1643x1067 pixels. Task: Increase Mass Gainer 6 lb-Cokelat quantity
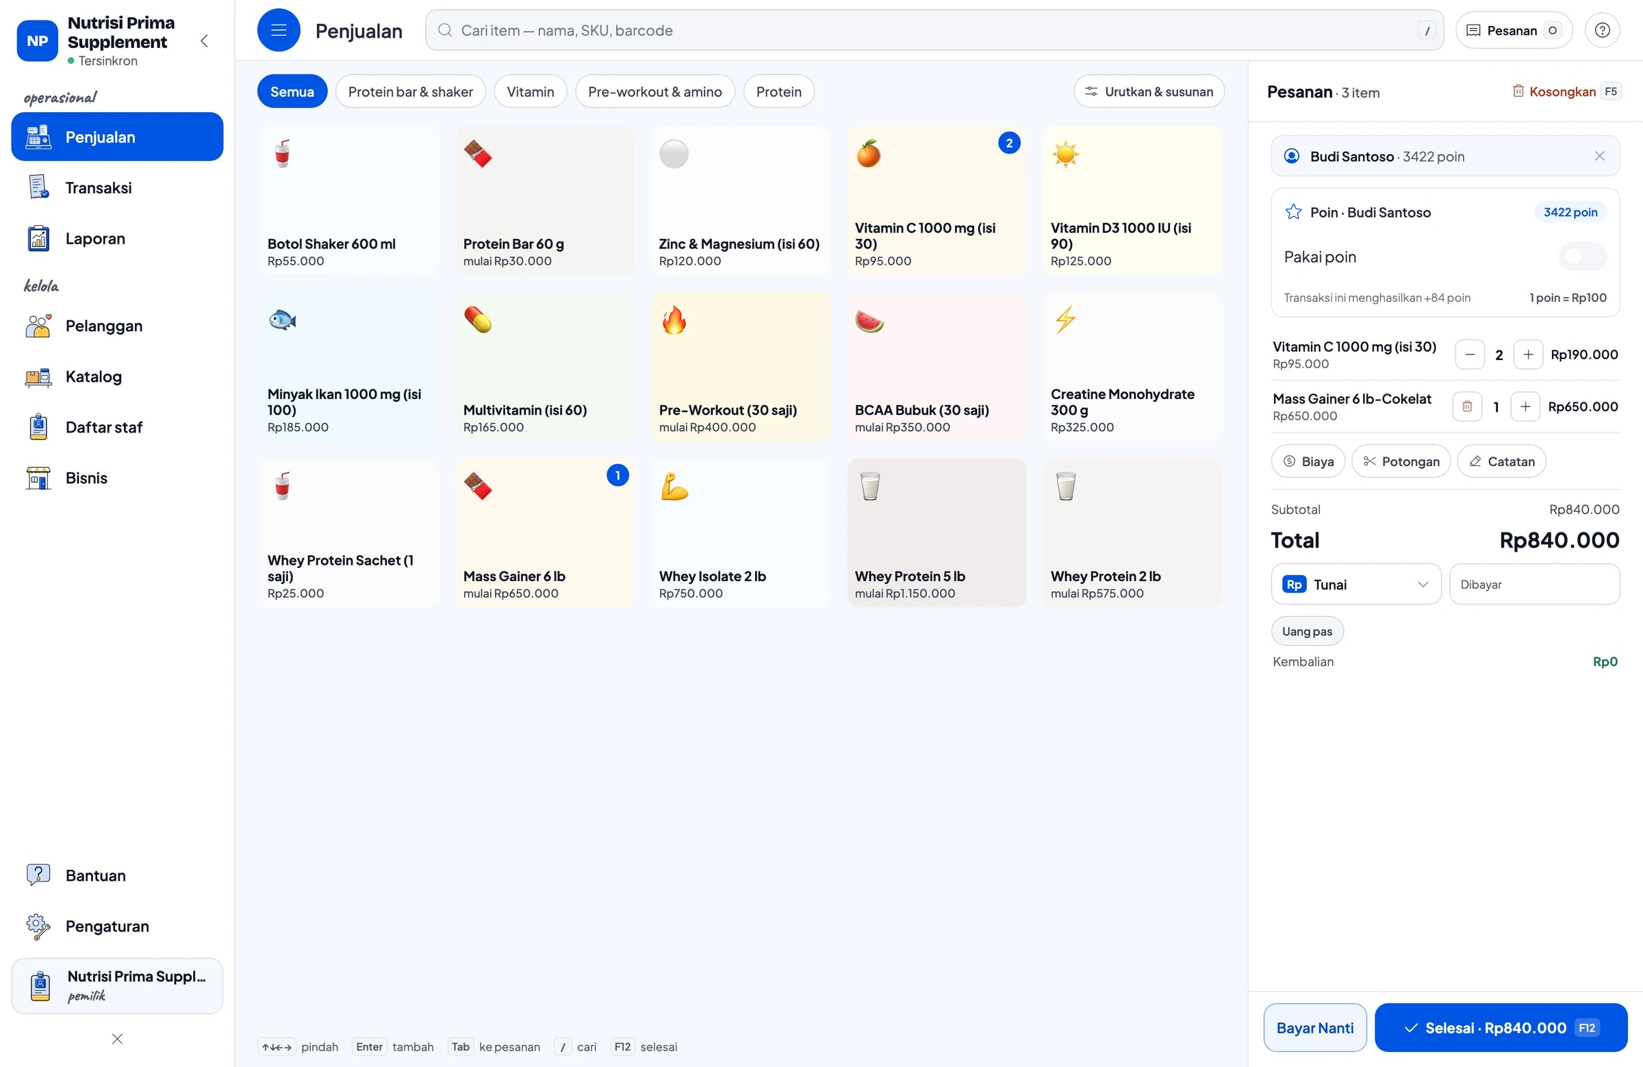pyautogui.click(x=1525, y=407)
